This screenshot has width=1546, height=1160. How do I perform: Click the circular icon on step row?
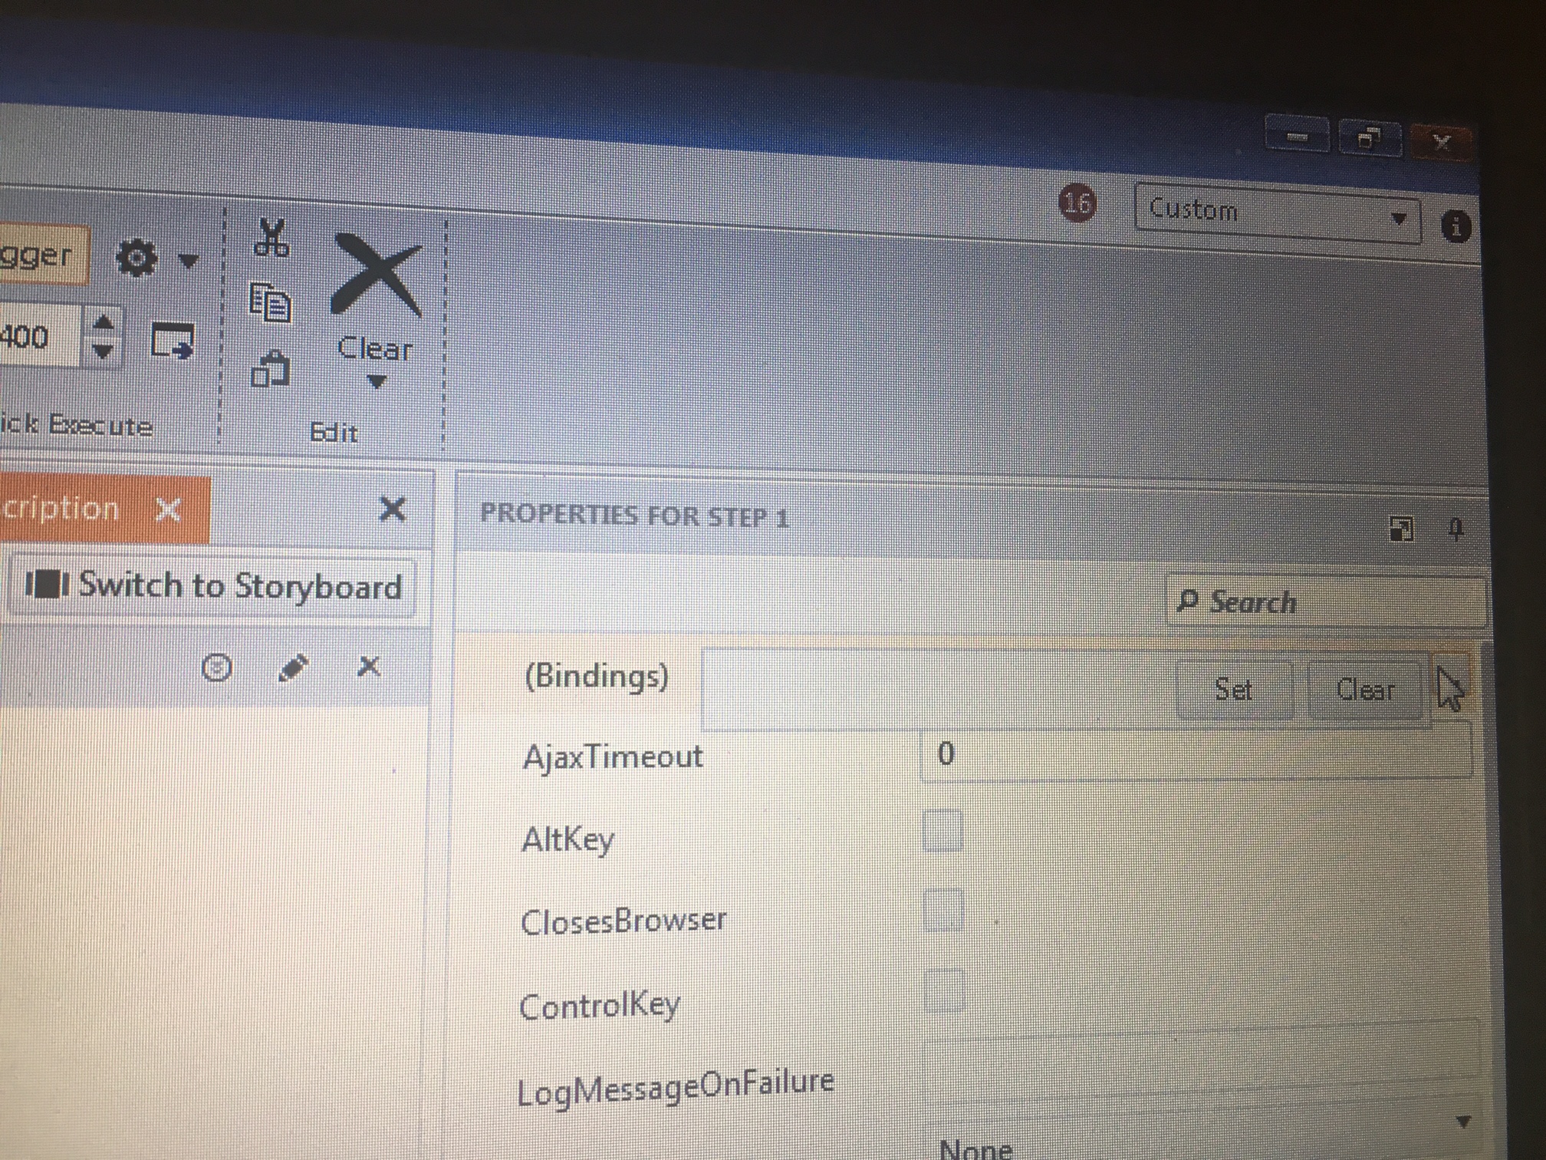[x=217, y=667]
